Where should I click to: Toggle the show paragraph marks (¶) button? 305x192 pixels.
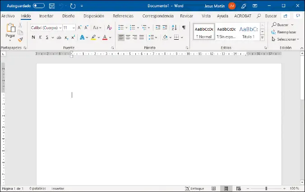(x=184, y=27)
